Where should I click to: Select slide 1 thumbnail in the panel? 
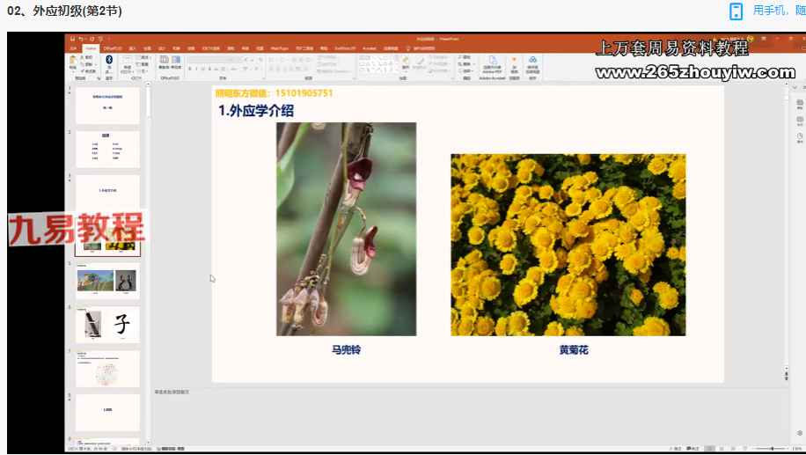coord(107,105)
